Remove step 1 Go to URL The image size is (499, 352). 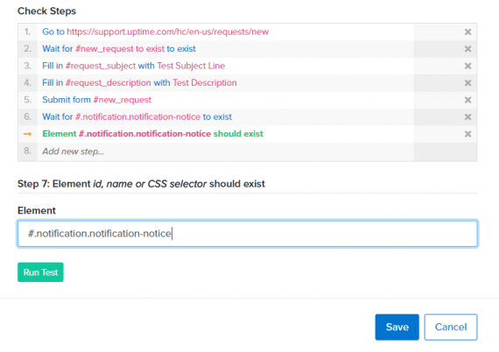coord(467,32)
